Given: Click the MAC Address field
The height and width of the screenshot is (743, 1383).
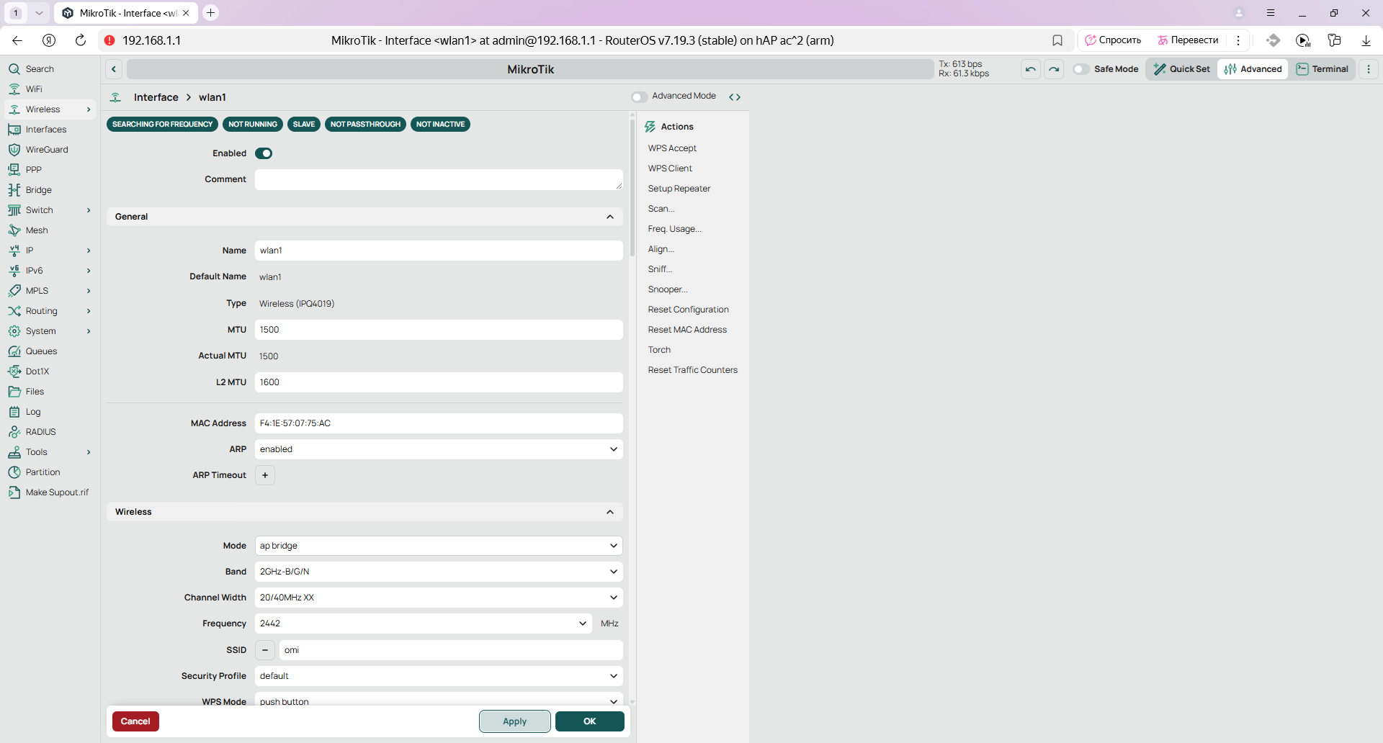Looking at the screenshot, I should tap(439, 423).
